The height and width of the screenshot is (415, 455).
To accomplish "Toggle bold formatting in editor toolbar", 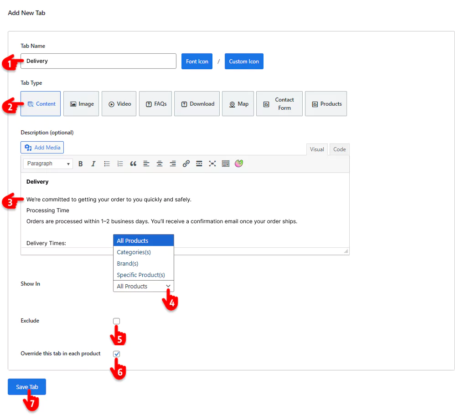I will point(80,164).
